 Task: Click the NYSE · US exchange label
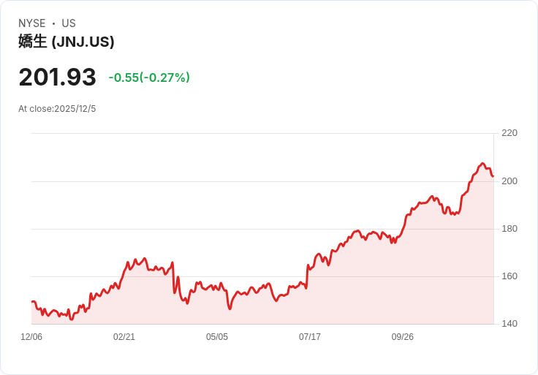tap(47, 23)
